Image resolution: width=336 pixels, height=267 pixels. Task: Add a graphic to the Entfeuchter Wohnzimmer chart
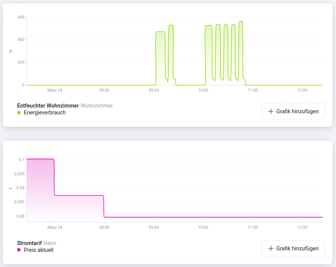click(293, 111)
